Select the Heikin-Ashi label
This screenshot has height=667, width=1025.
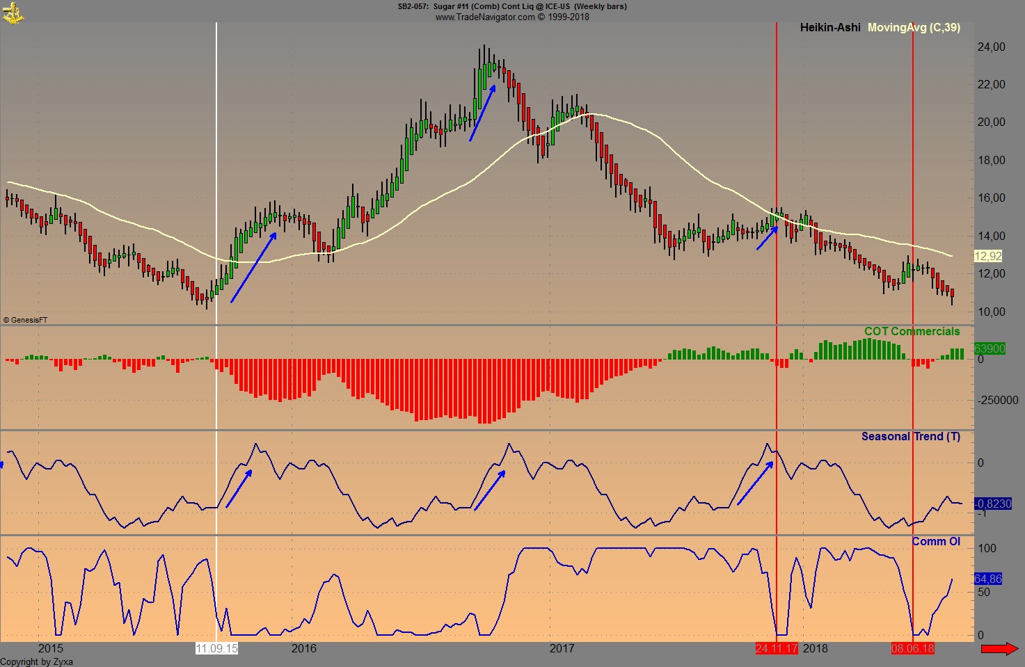[829, 28]
